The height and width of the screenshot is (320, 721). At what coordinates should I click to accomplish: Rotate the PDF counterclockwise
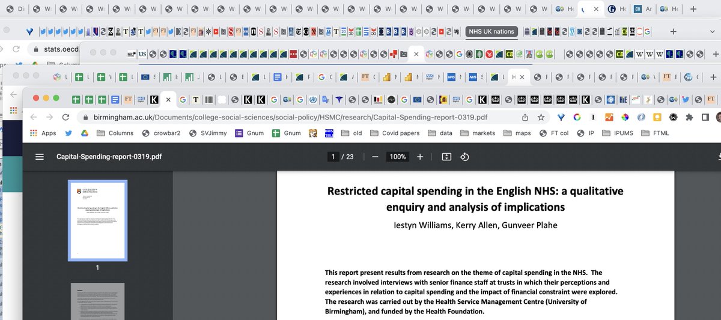pyautogui.click(x=464, y=157)
